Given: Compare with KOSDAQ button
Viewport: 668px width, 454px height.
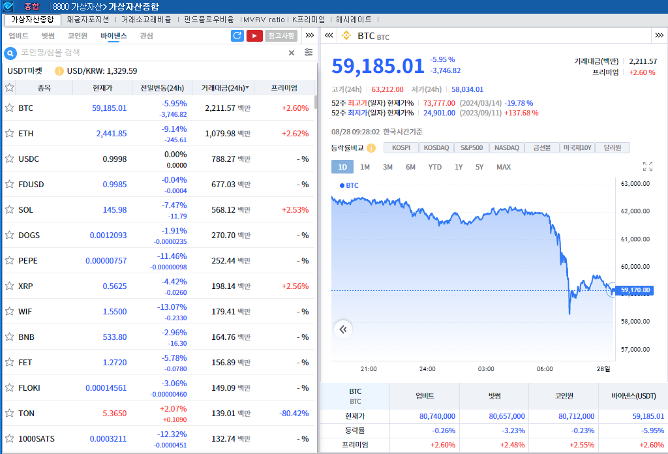Looking at the screenshot, I should [436, 148].
